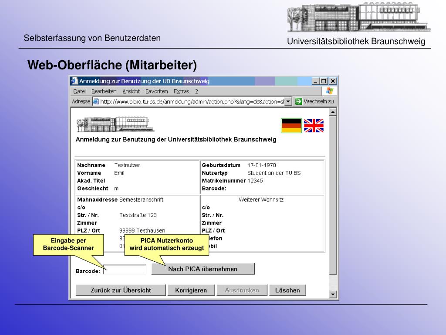Open the Favoriten menu

[x=156, y=92]
